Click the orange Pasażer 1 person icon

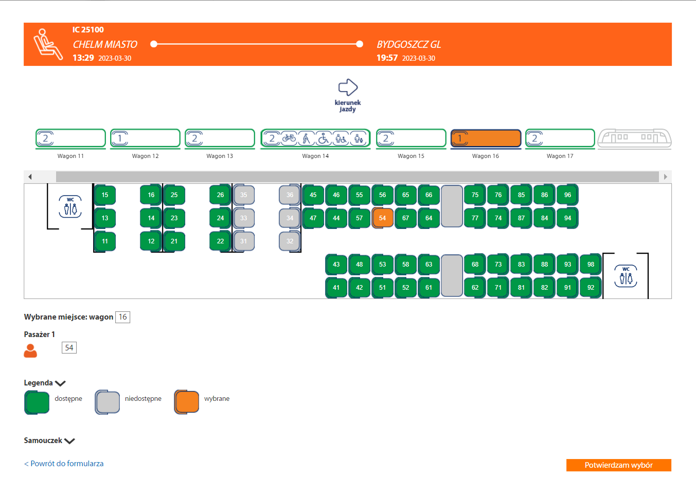(30, 350)
